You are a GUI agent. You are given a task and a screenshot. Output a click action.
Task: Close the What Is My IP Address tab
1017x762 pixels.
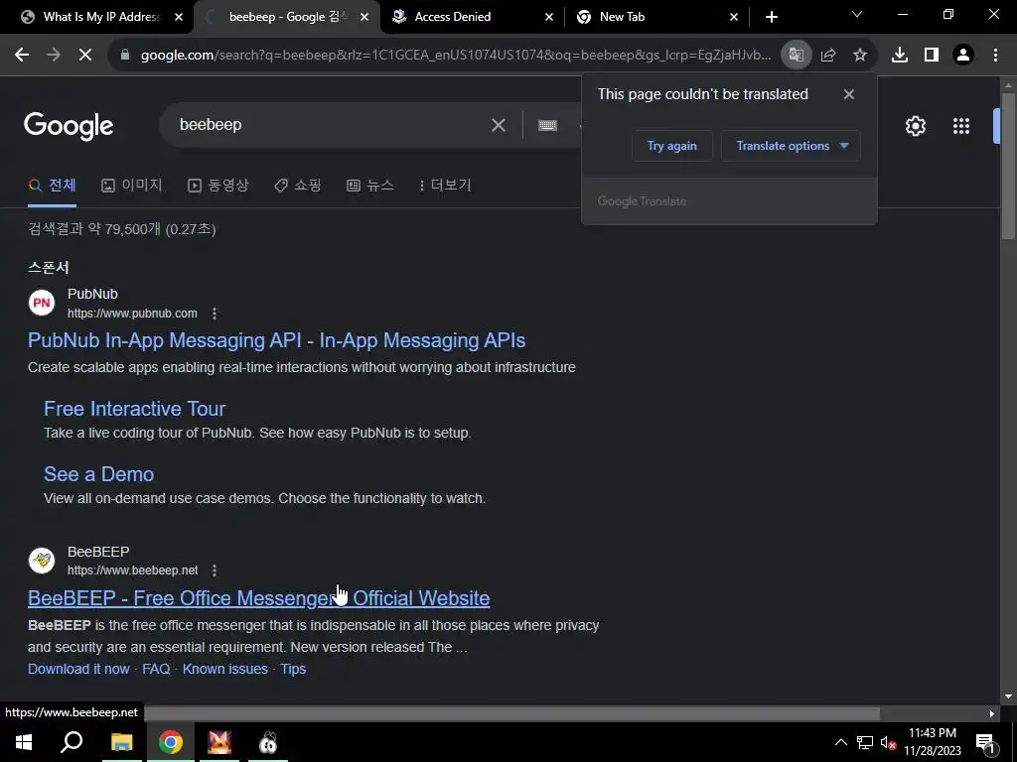pyautogui.click(x=179, y=18)
